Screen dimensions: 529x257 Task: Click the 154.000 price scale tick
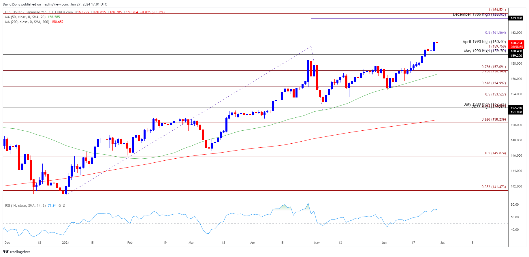coord(516,94)
